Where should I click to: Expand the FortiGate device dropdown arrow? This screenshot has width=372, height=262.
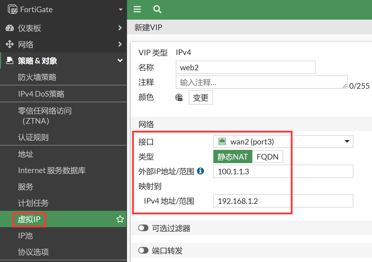(x=121, y=10)
